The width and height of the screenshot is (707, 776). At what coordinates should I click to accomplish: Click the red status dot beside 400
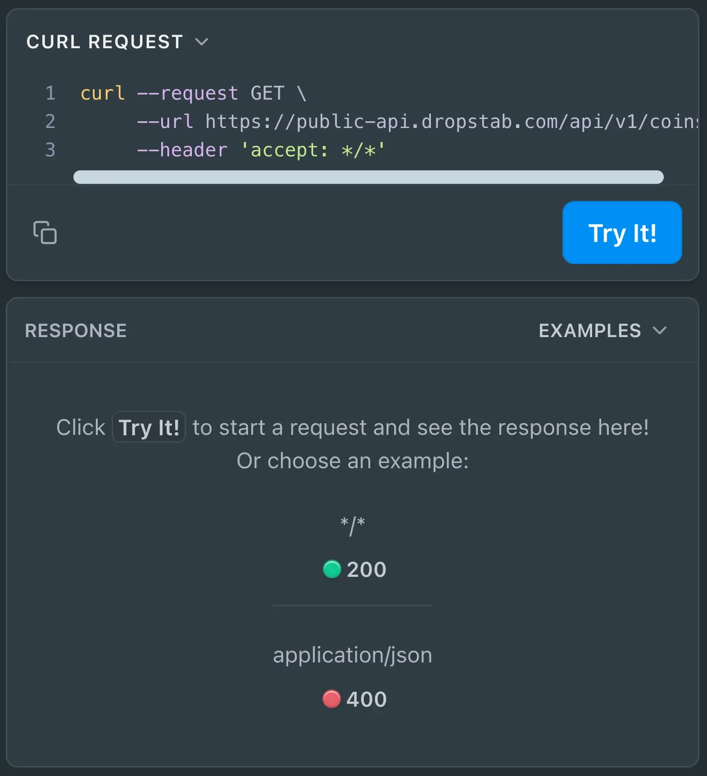(x=331, y=699)
